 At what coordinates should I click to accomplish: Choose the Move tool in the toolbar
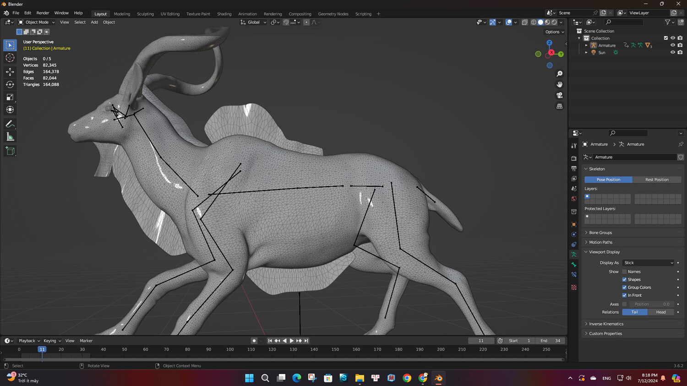pyautogui.click(x=10, y=71)
